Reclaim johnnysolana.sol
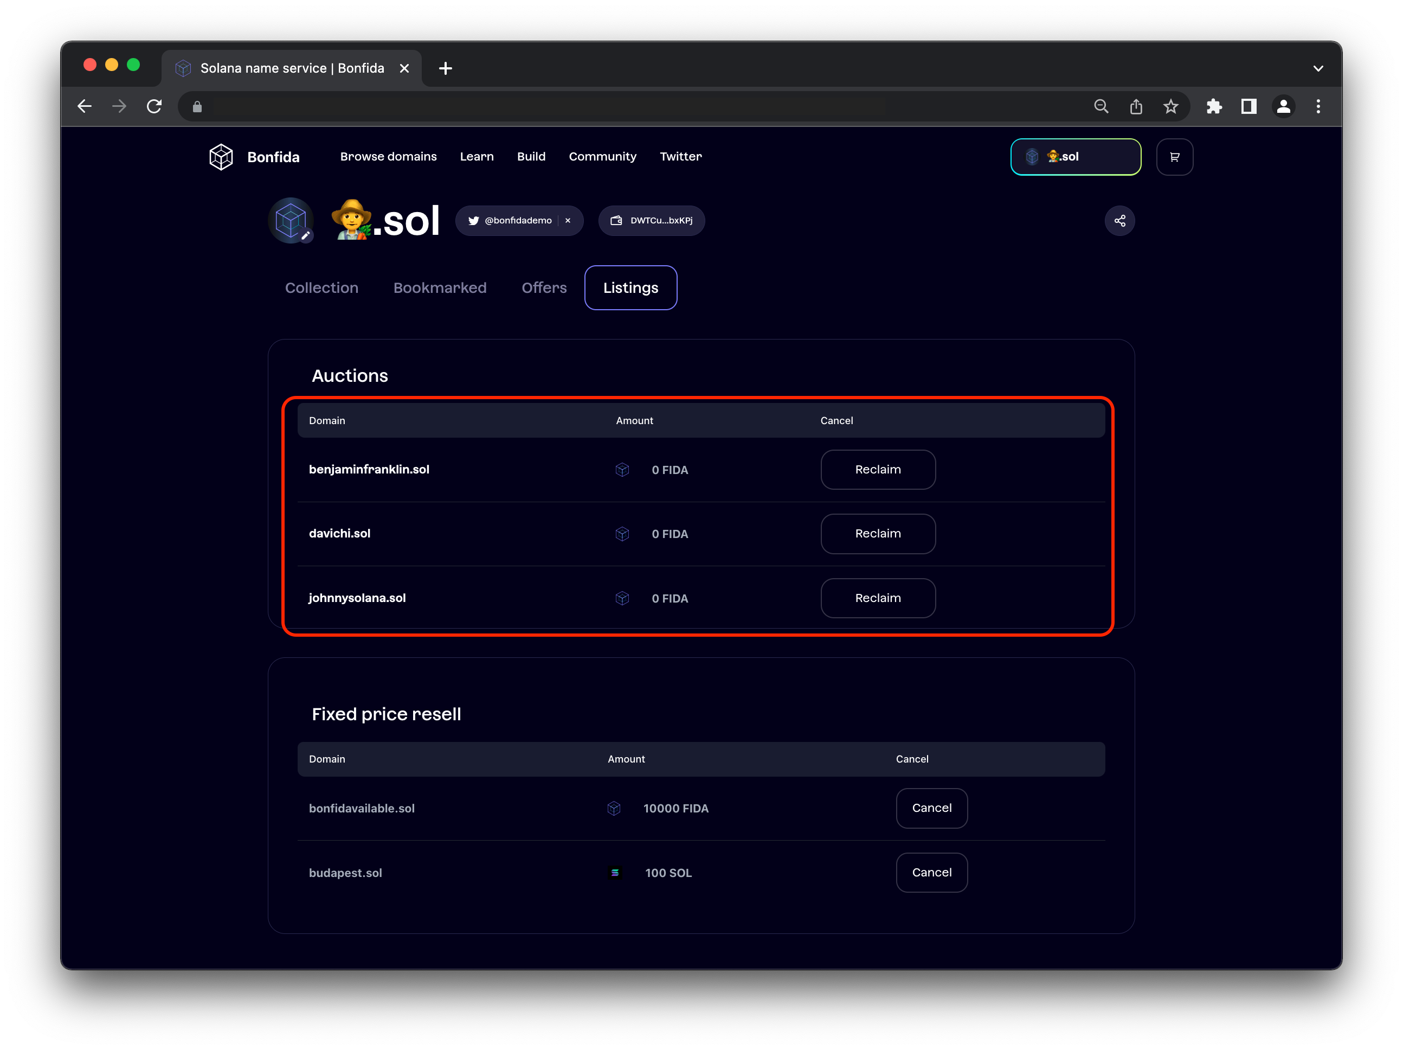1403x1050 pixels. tap(878, 598)
